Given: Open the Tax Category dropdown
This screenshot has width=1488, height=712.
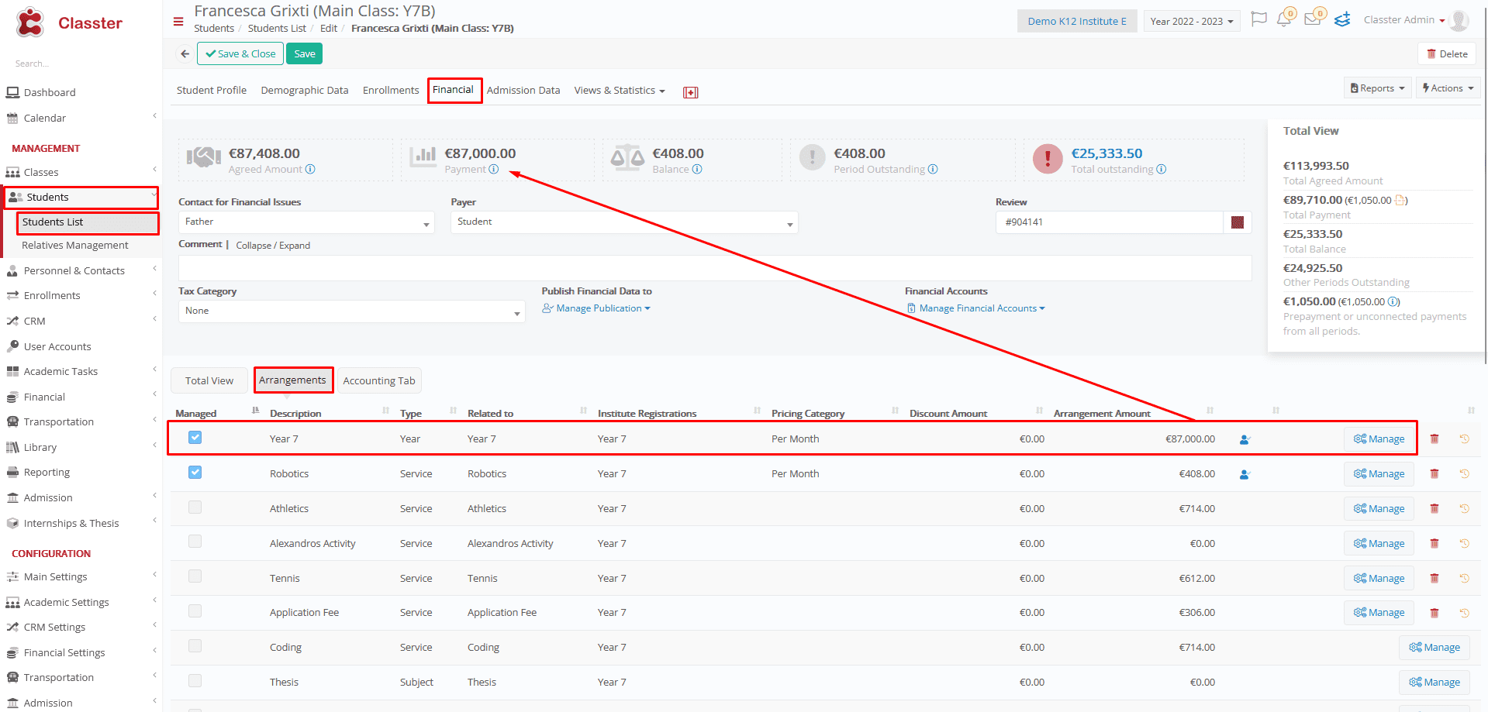Looking at the screenshot, I should click(x=351, y=311).
